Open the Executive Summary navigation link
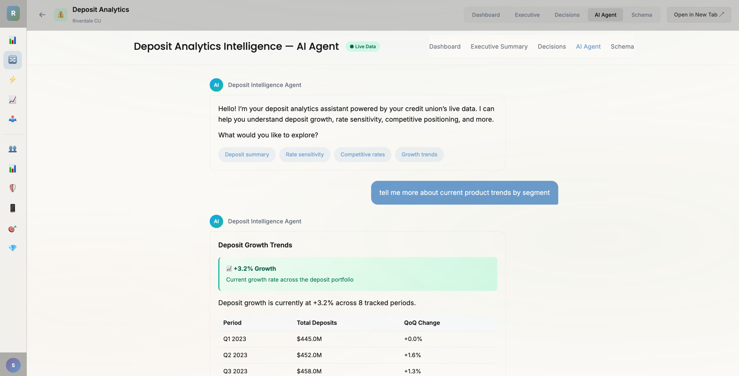 click(x=499, y=47)
